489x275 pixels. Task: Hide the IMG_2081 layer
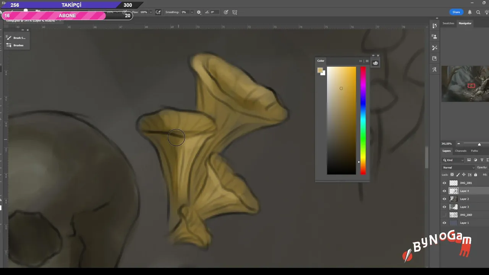pyautogui.click(x=444, y=183)
